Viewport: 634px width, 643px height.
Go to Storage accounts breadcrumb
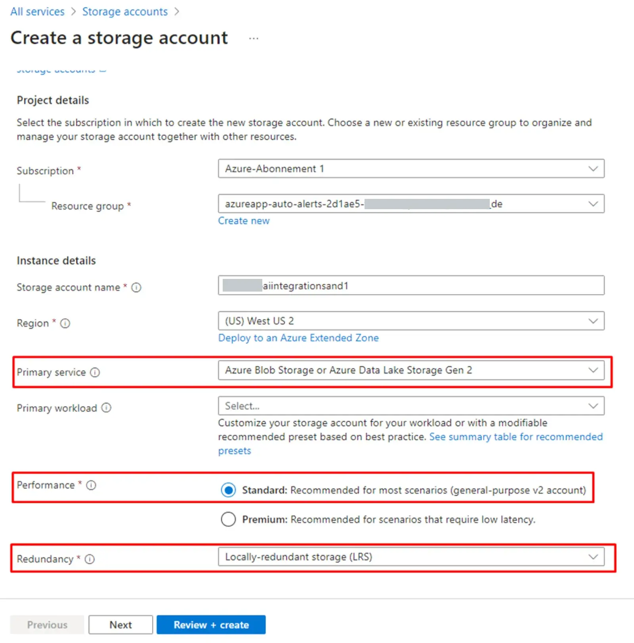[x=125, y=12]
